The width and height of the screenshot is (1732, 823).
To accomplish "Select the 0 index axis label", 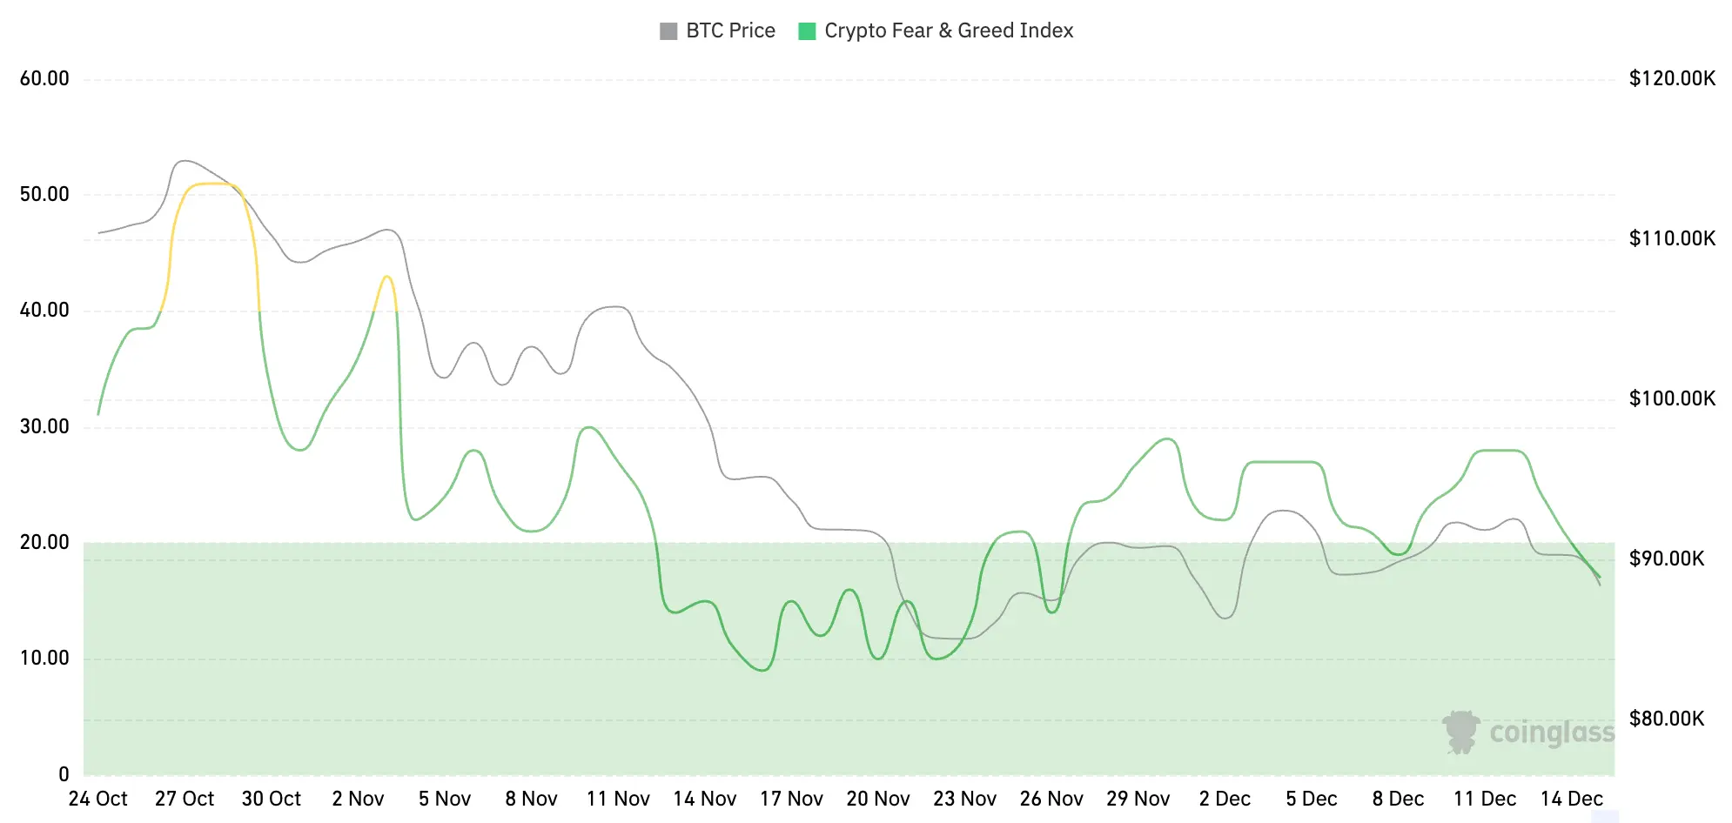I will (x=64, y=774).
